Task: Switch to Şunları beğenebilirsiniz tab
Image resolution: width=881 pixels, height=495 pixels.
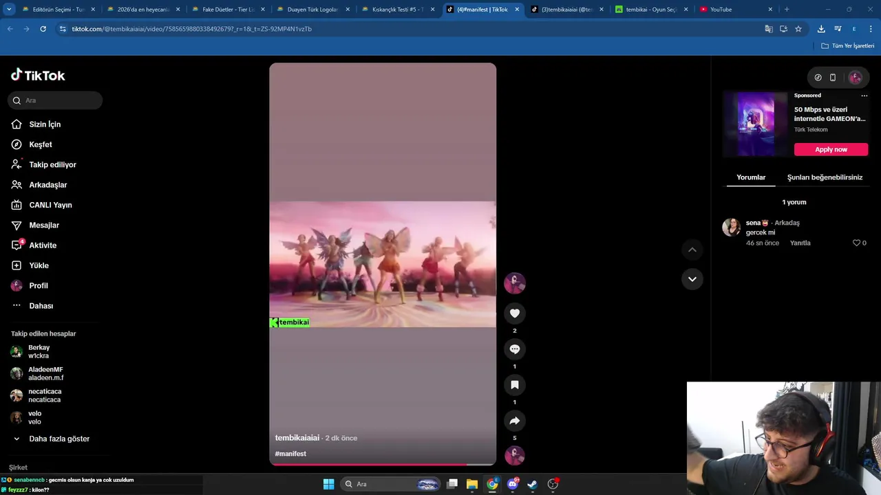Action: [x=825, y=177]
